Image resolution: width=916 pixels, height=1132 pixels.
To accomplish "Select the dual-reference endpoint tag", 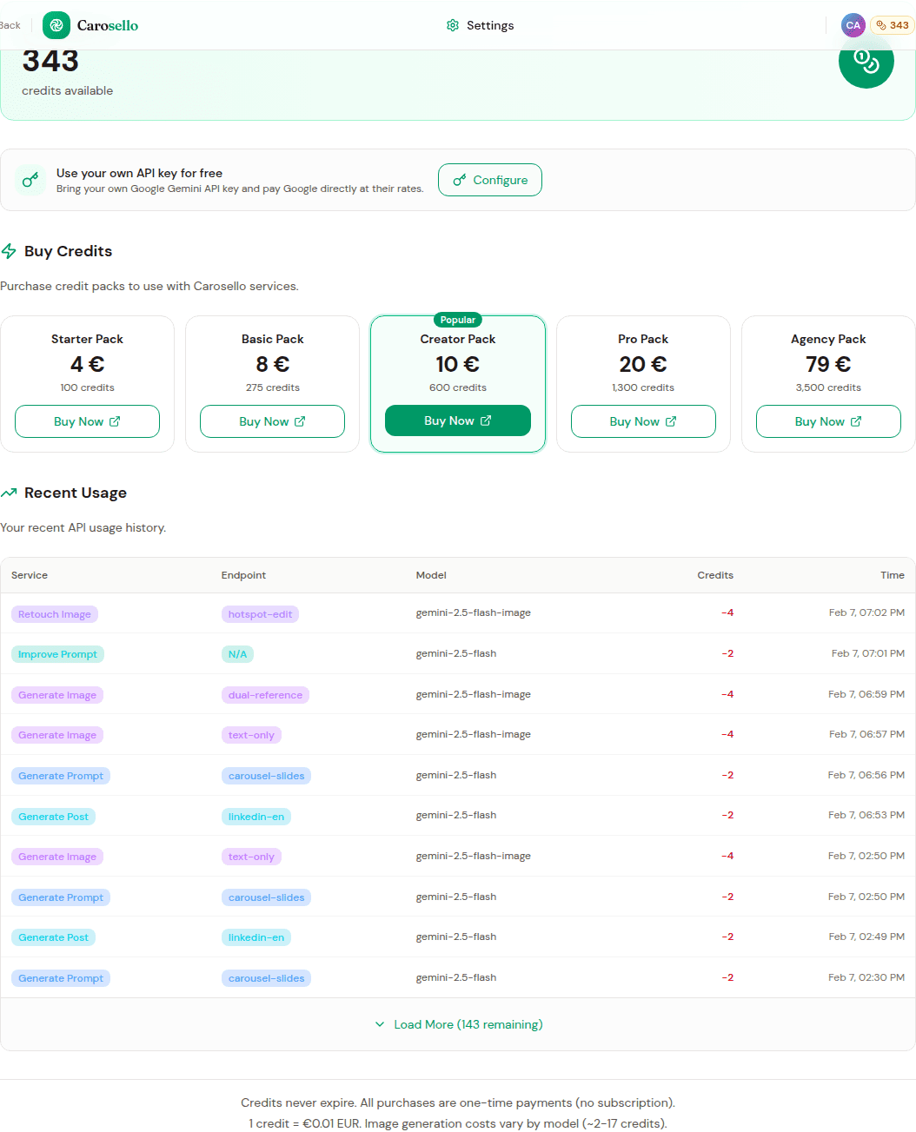I will coord(265,695).
